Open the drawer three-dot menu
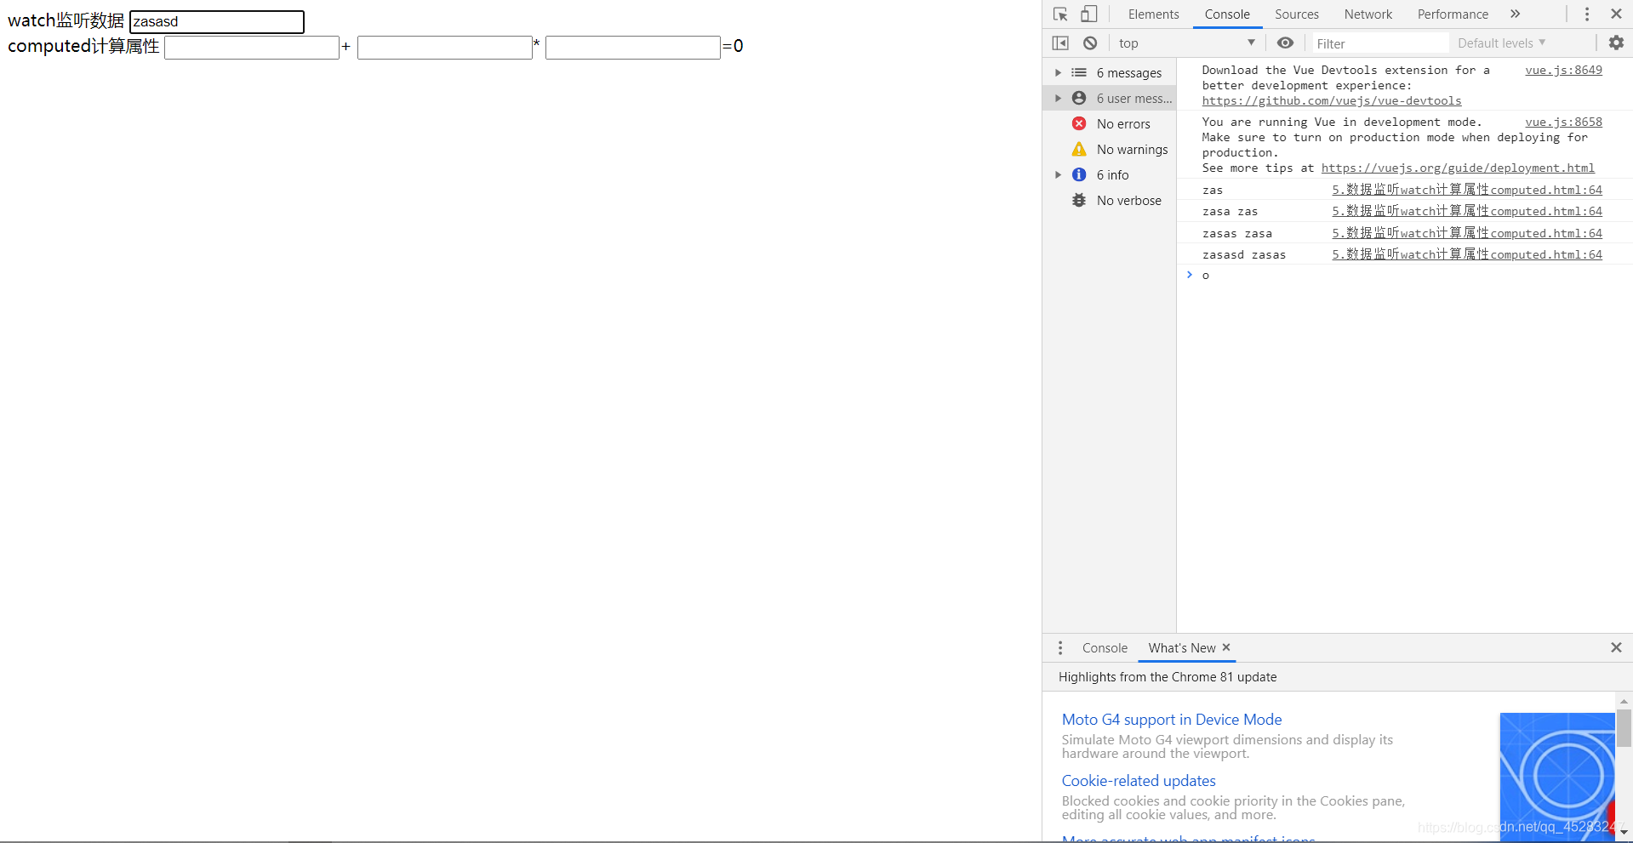 (x=1060, y=648)
